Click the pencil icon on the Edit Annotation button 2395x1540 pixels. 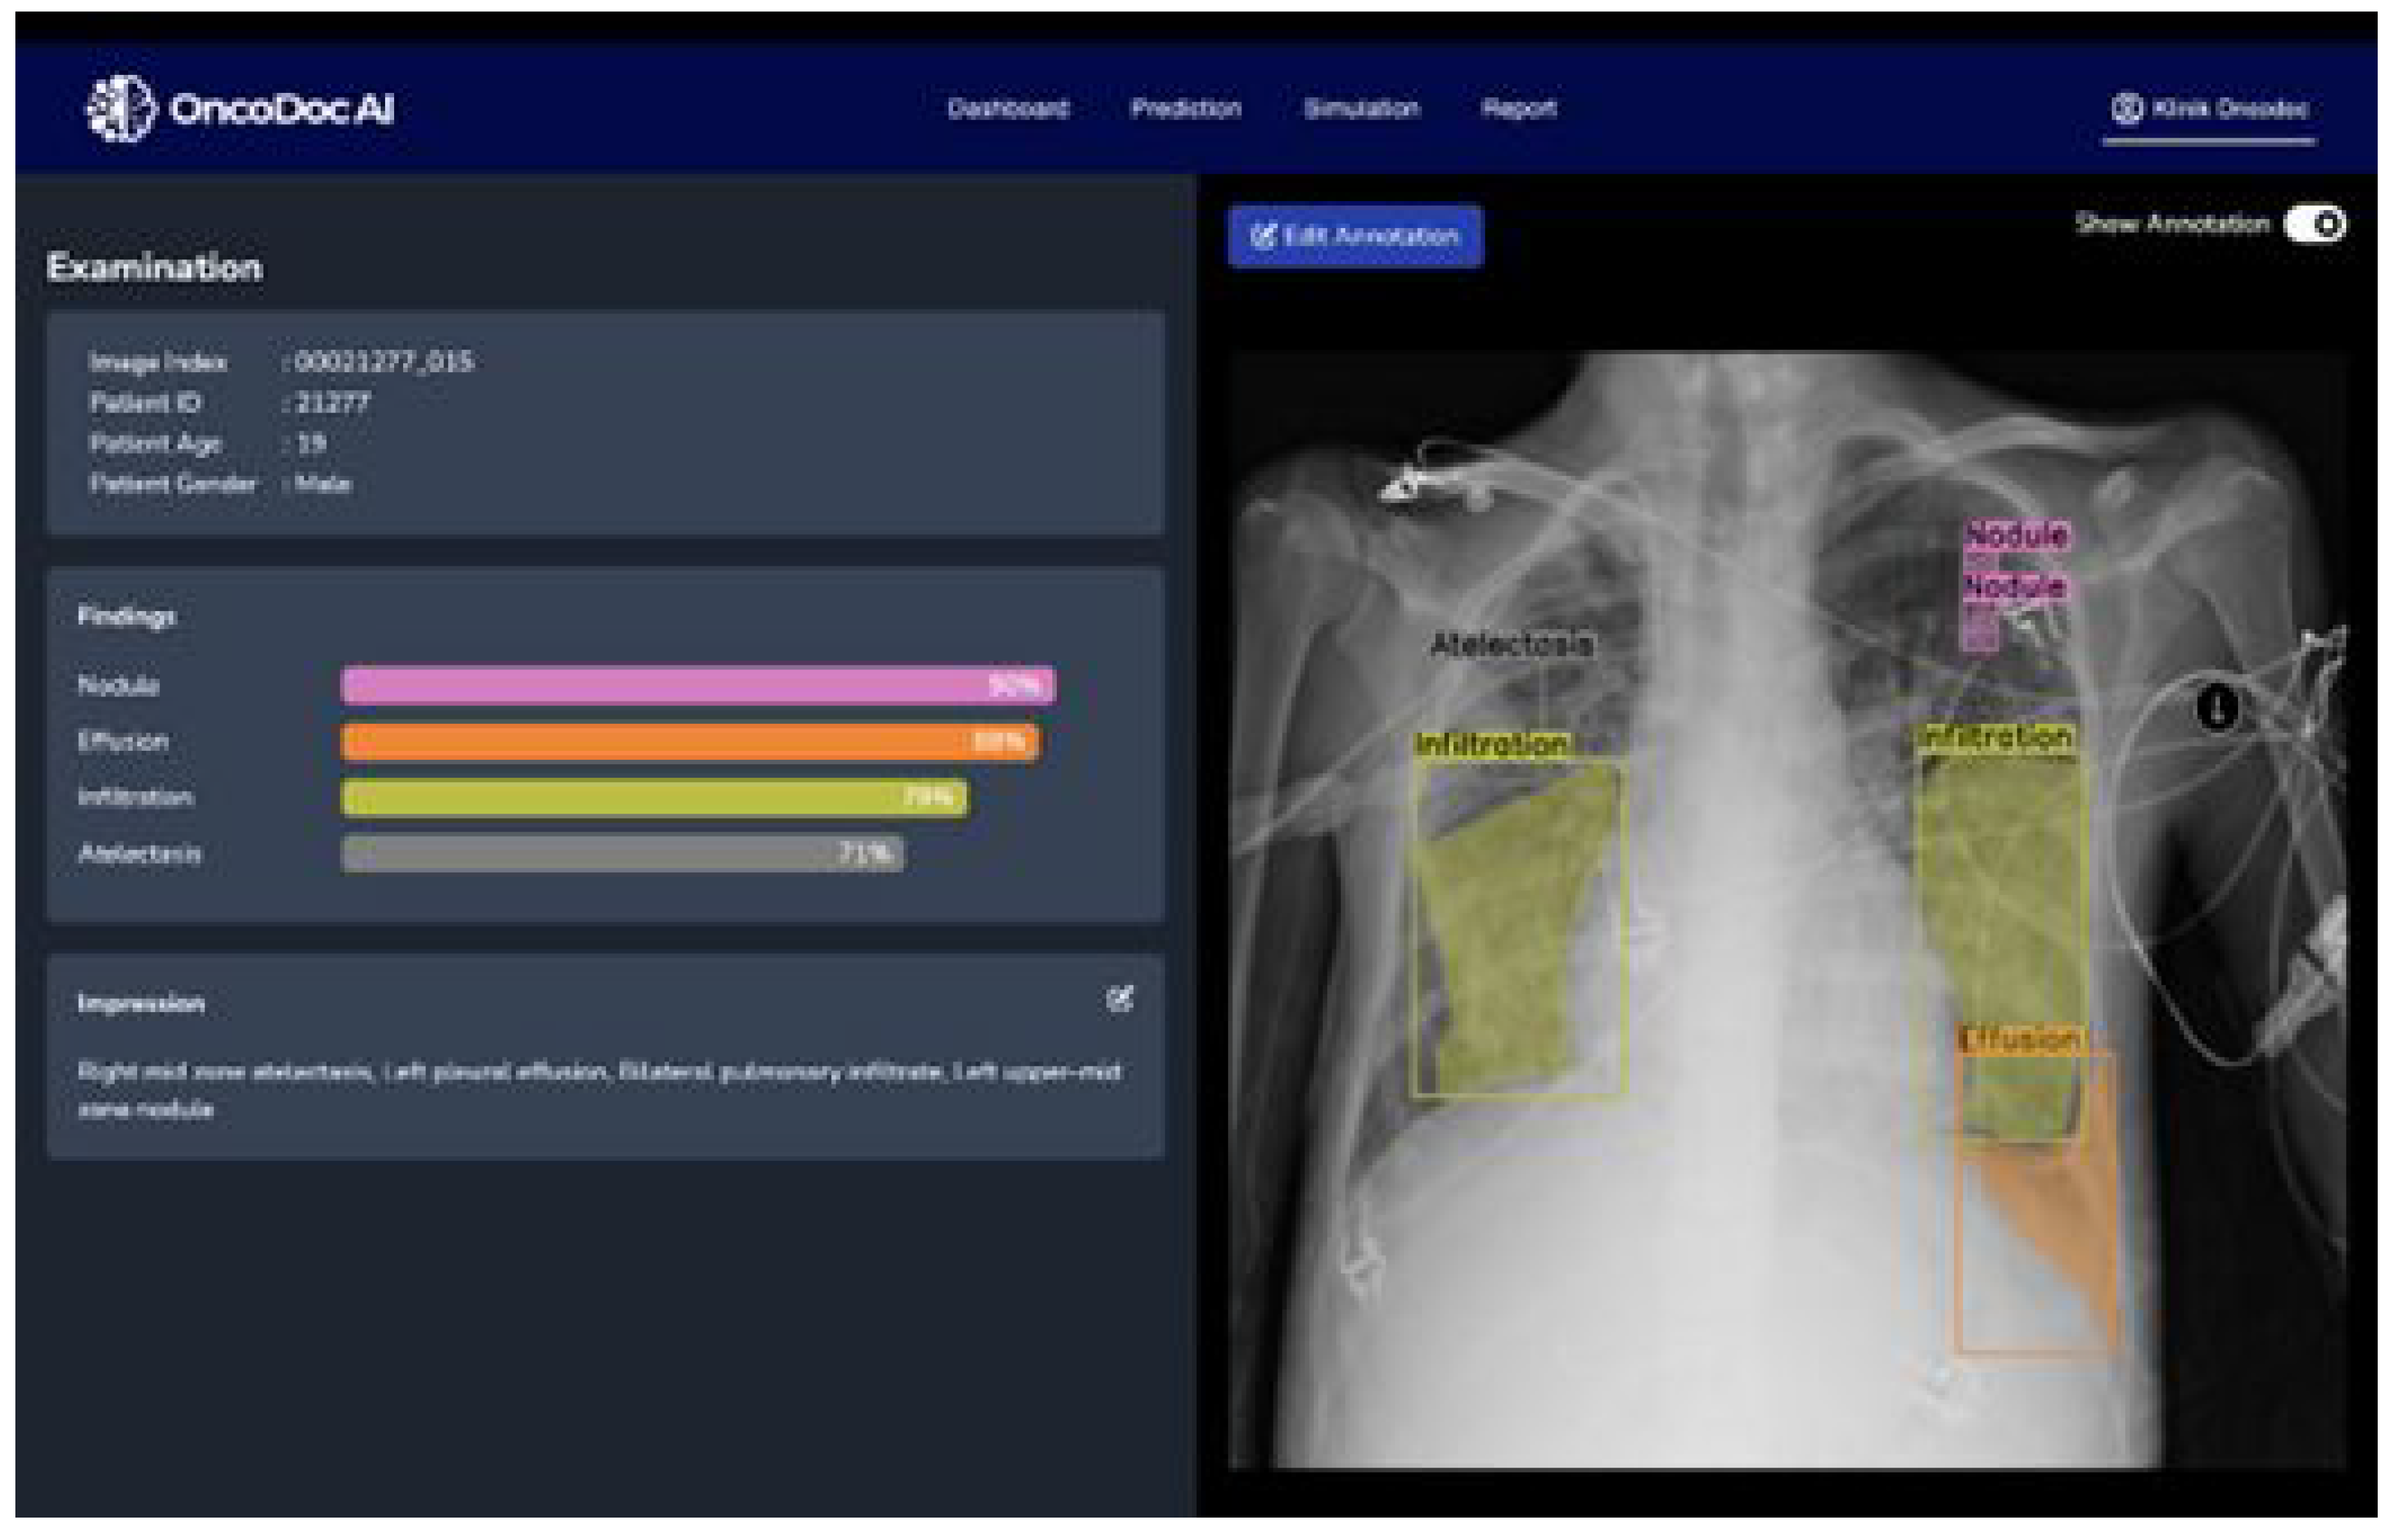coord(1263,236)
